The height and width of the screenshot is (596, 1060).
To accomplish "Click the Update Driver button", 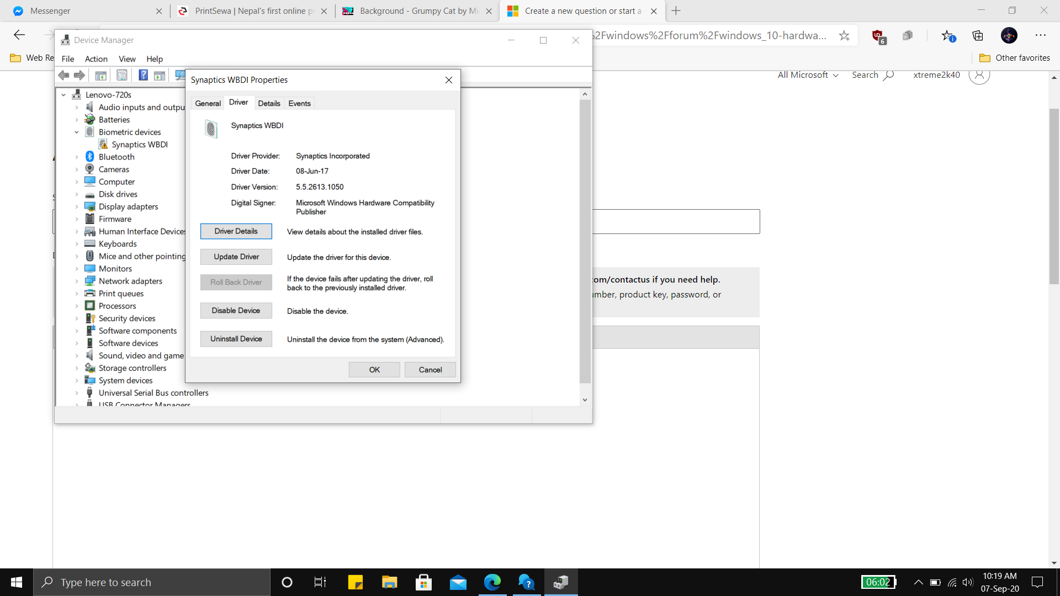I will 235,256.
